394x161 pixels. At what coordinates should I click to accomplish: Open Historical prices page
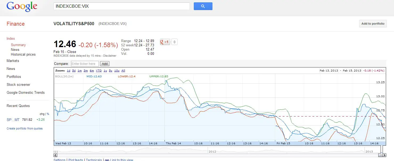pyautogui.click(x=23, y=55)
